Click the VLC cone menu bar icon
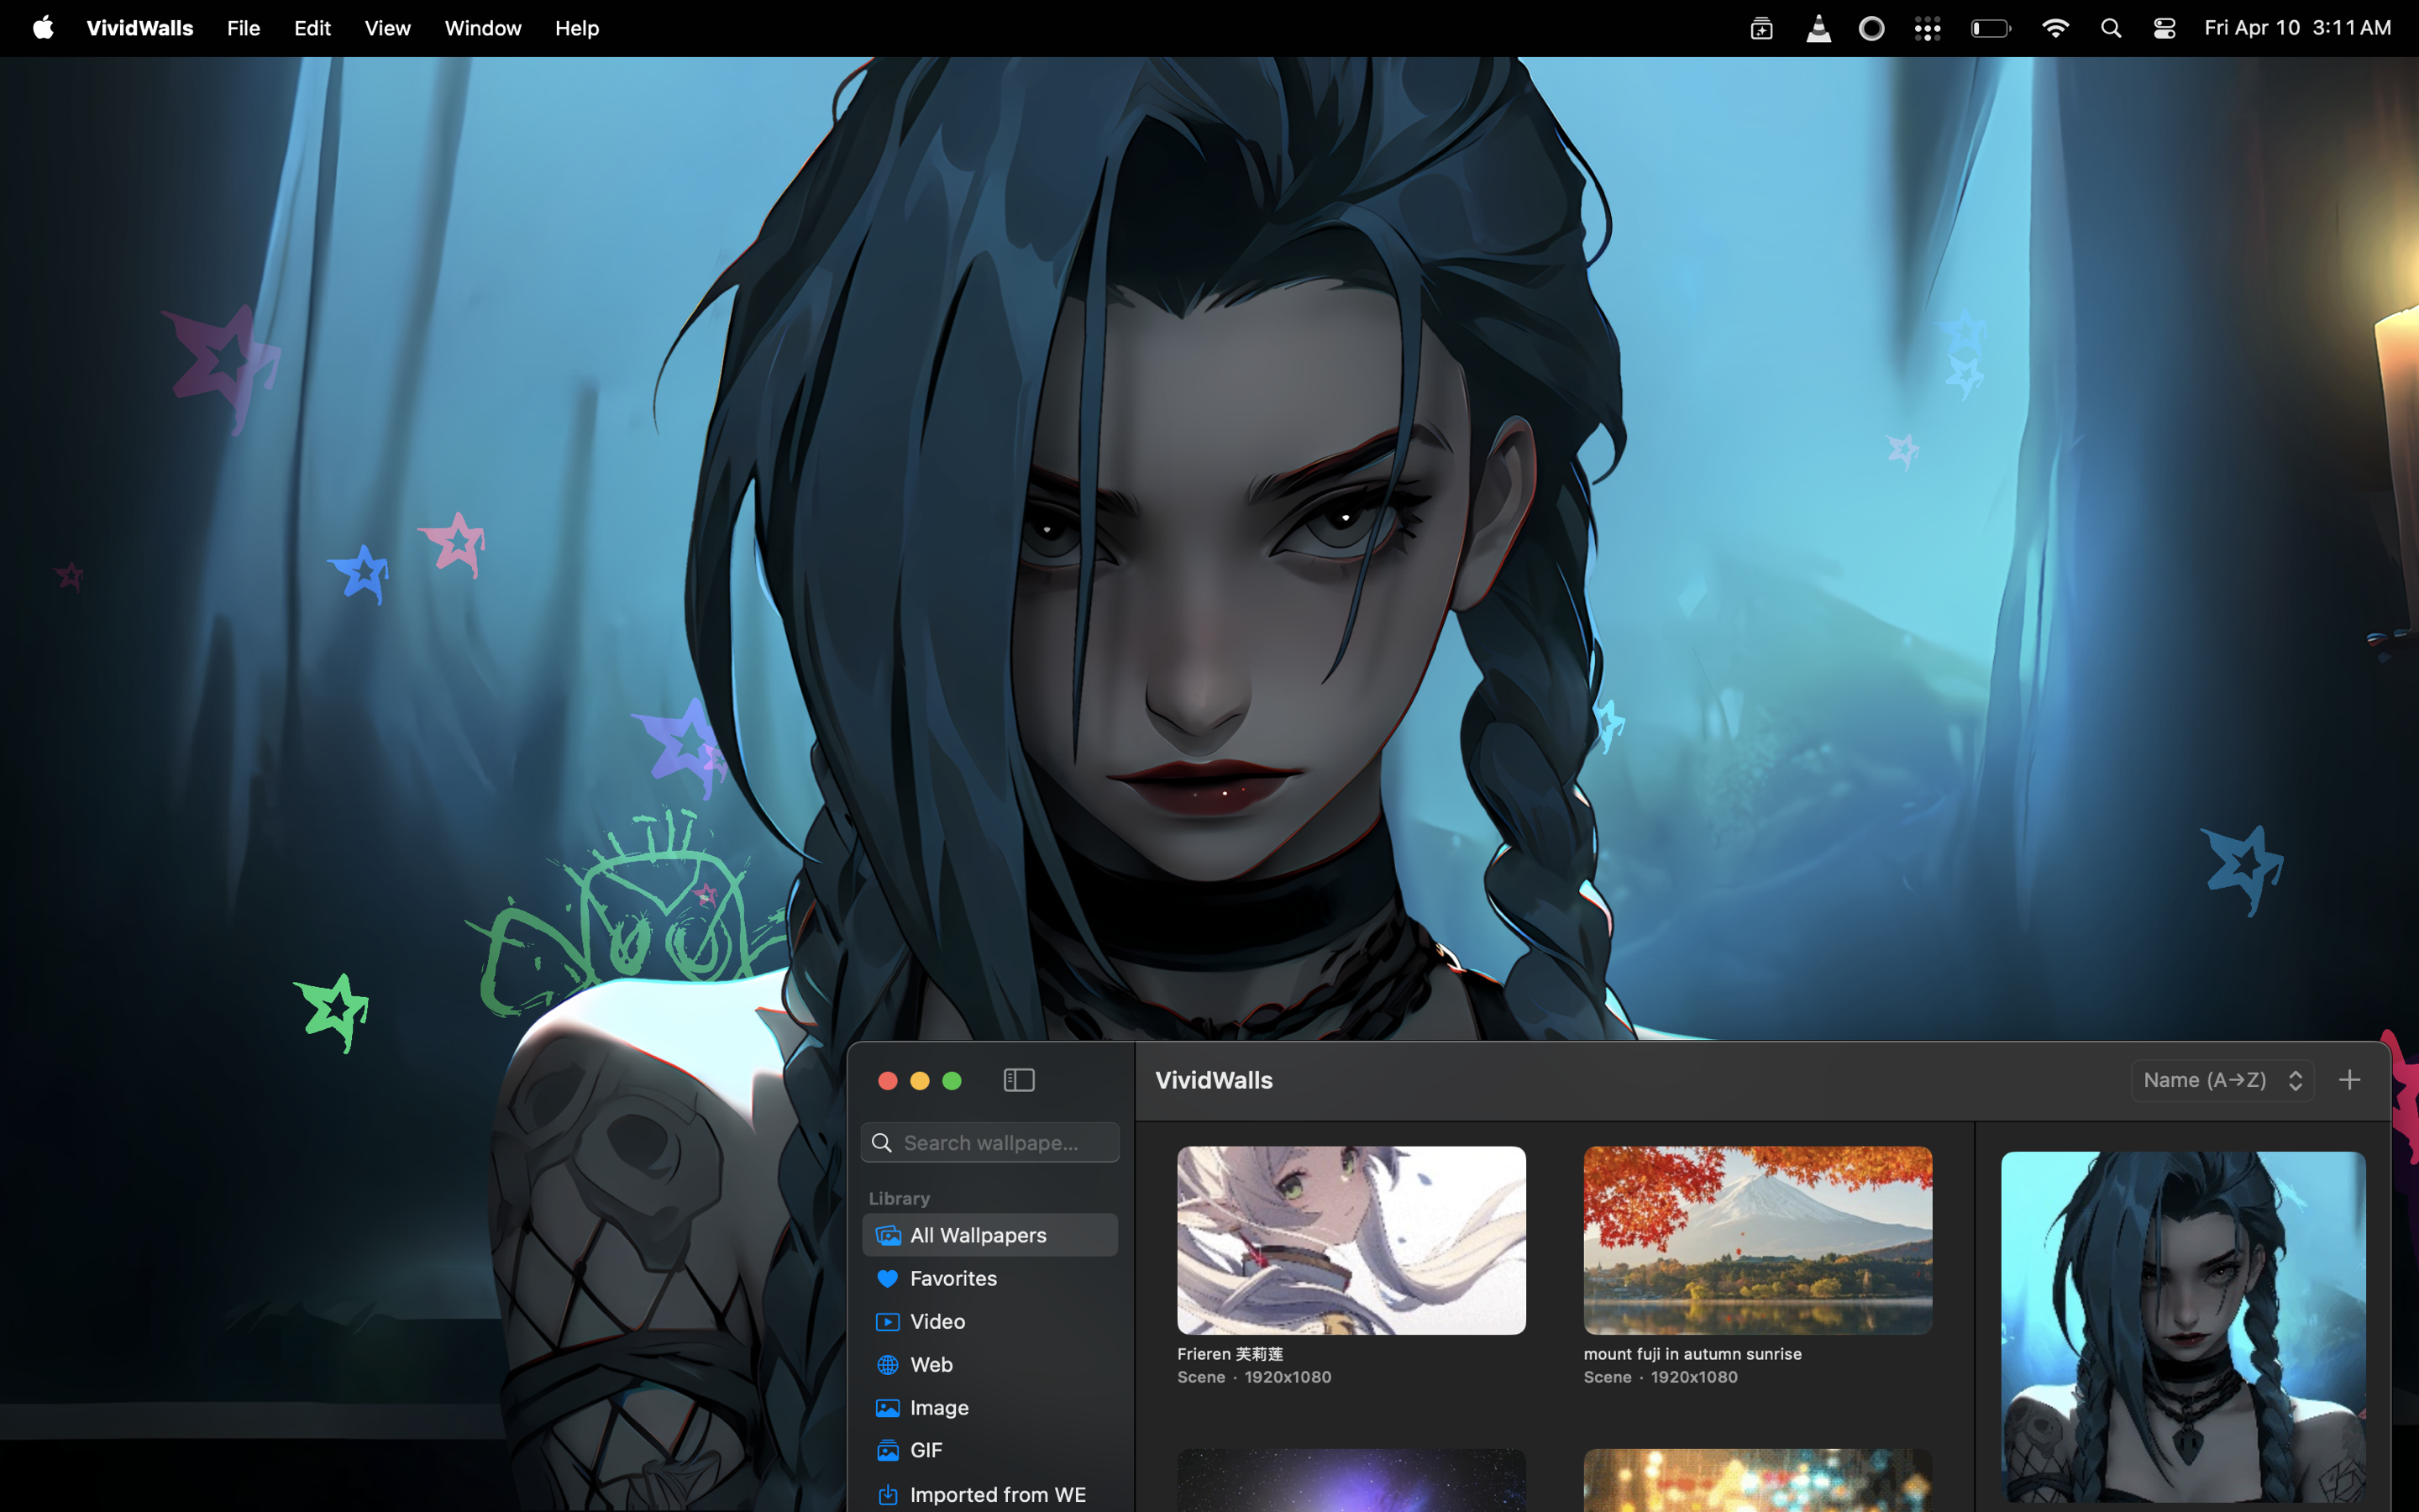This screenshot has width=2419, height=1512. [1818, 28]
